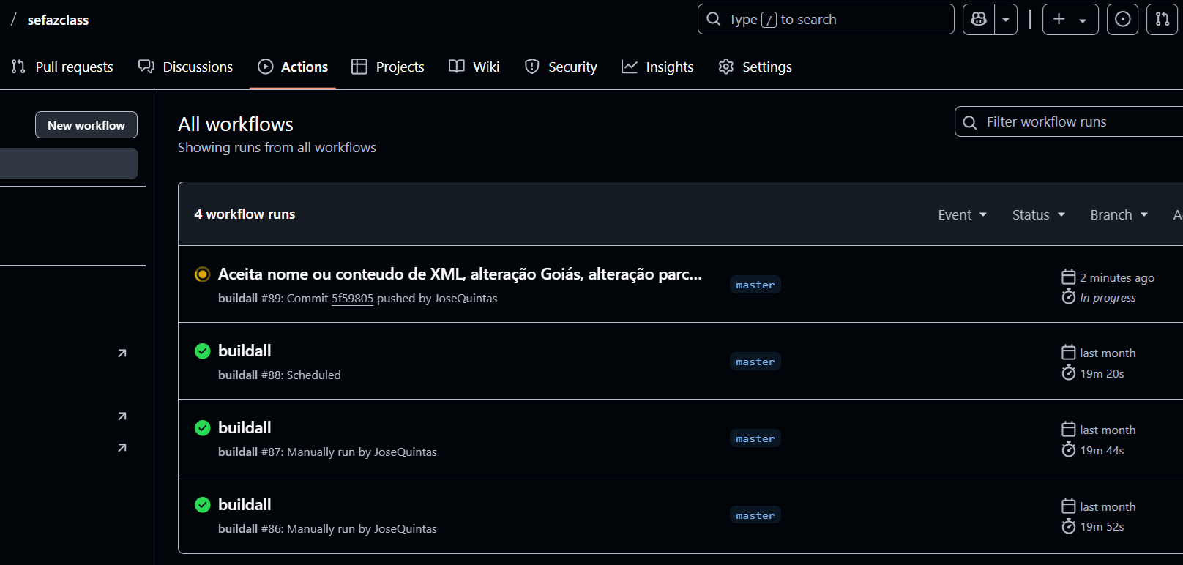Screen dimensions: 1183x565
Task: Open the Security tab
Action: (561, 67)
